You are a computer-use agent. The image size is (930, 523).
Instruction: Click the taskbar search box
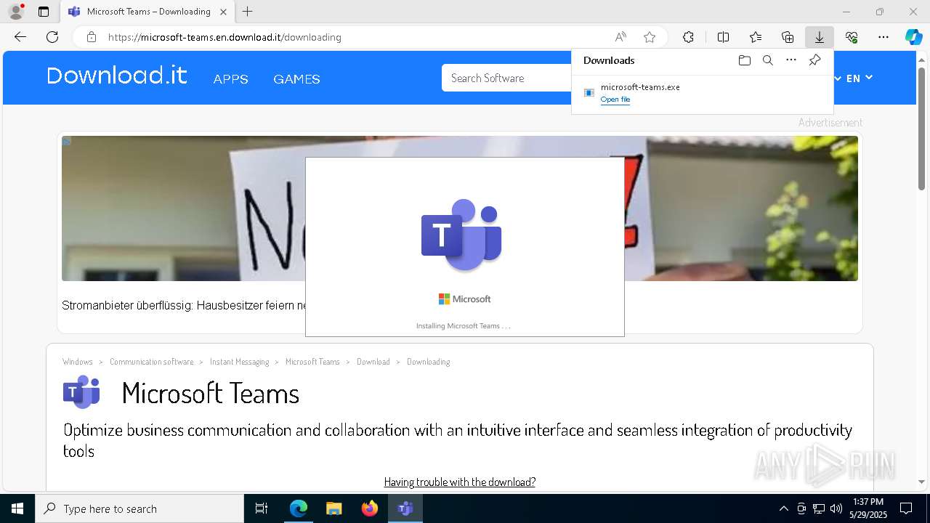[x=139, y=508]
